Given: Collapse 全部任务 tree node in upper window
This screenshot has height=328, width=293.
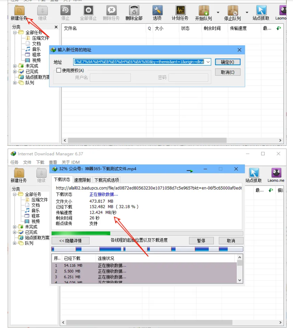Looking at the screenshot, I should pyautogui.click(x=15, y=33).
